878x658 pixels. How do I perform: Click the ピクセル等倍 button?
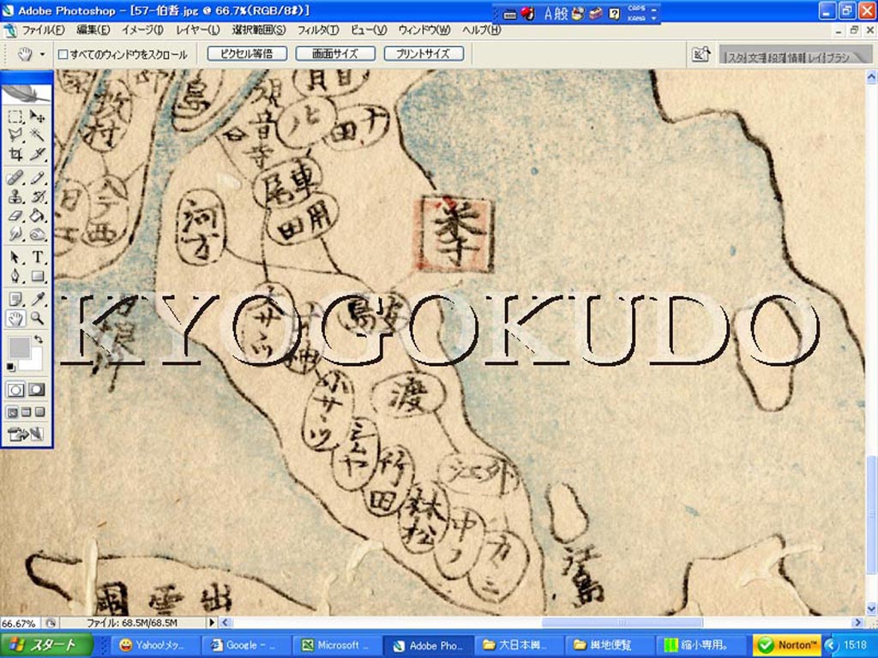247,54
